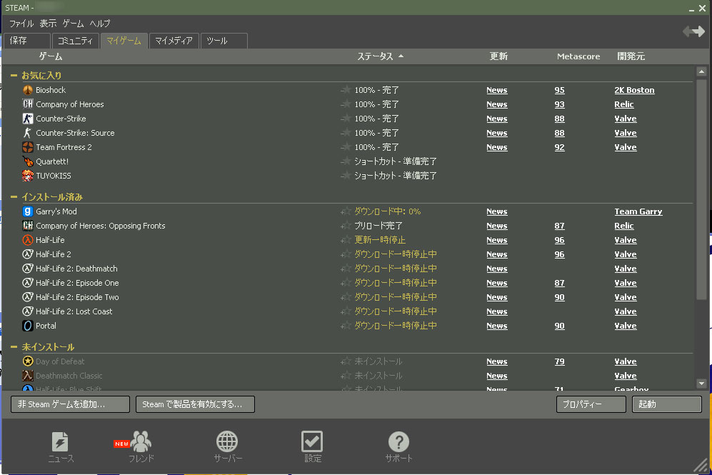The width and height of the screenshot is (712, 475).
Task: Toggle favorite star for Half-Life 2
Action: coord(346,254)
